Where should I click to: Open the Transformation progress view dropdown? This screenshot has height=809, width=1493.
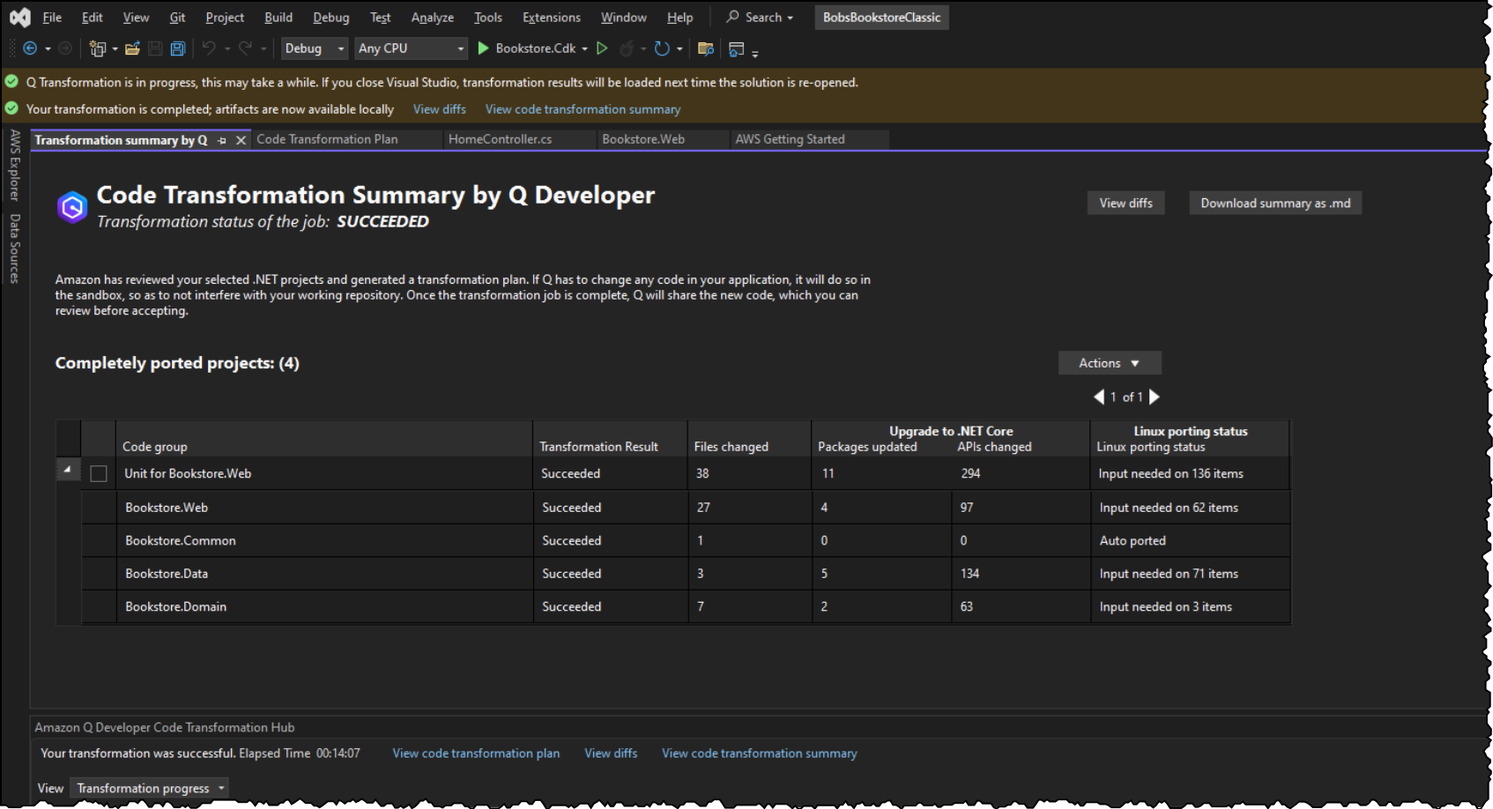148,787
